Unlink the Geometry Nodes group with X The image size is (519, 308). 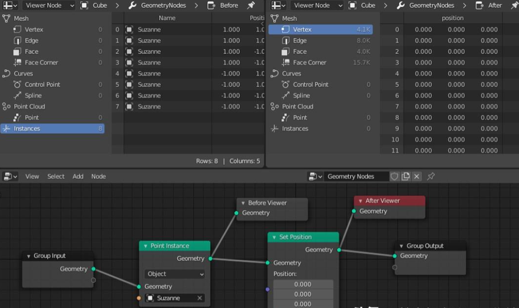[x=417, y=177]
